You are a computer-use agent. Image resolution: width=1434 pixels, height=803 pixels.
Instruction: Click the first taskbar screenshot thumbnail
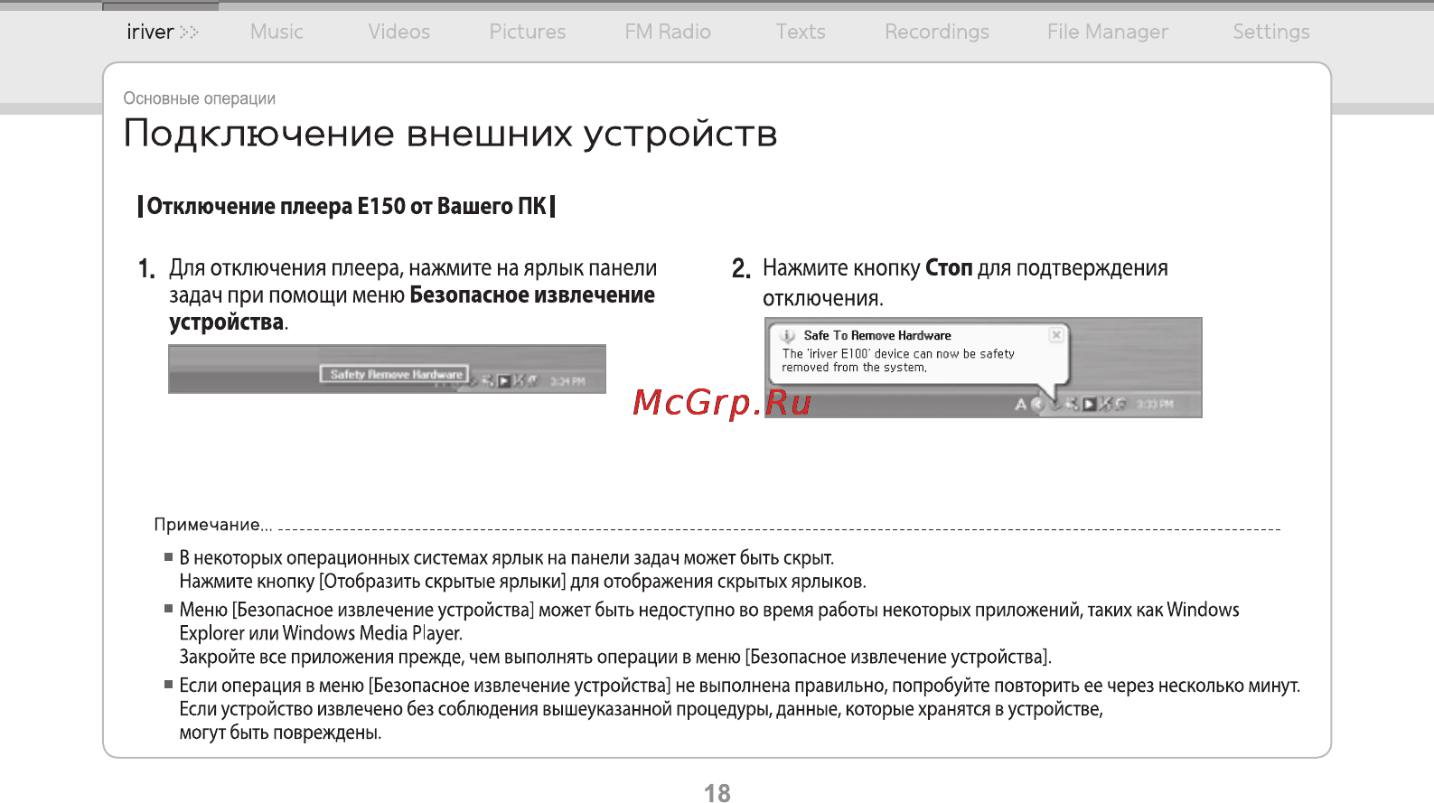click(x=387, y=369)
